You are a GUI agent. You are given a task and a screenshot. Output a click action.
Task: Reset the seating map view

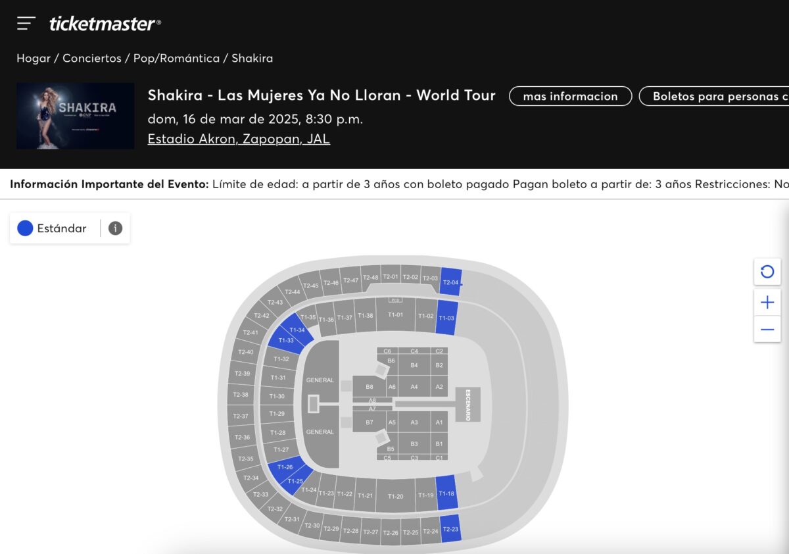(x=767, y=272)
